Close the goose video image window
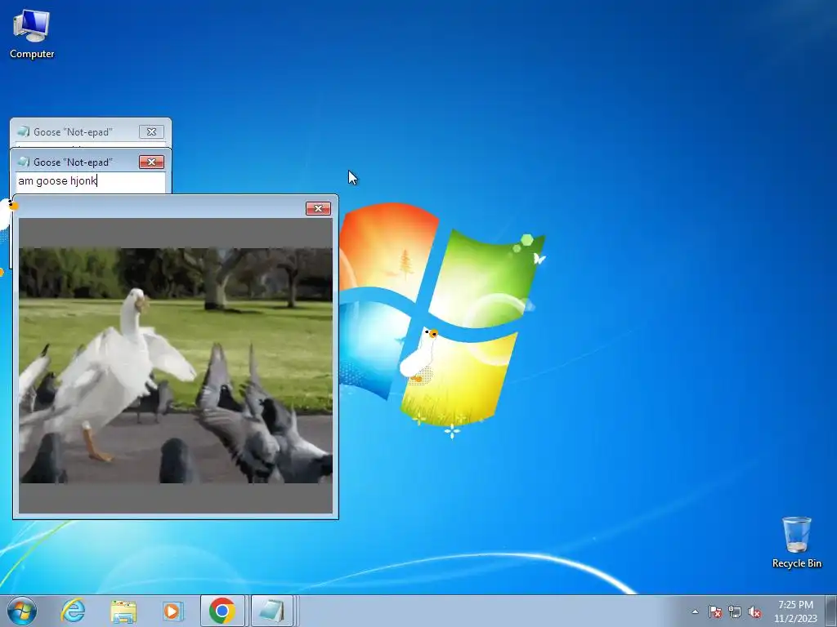The width and height of the screenshot is (837, 627). [x=318, y=208]
